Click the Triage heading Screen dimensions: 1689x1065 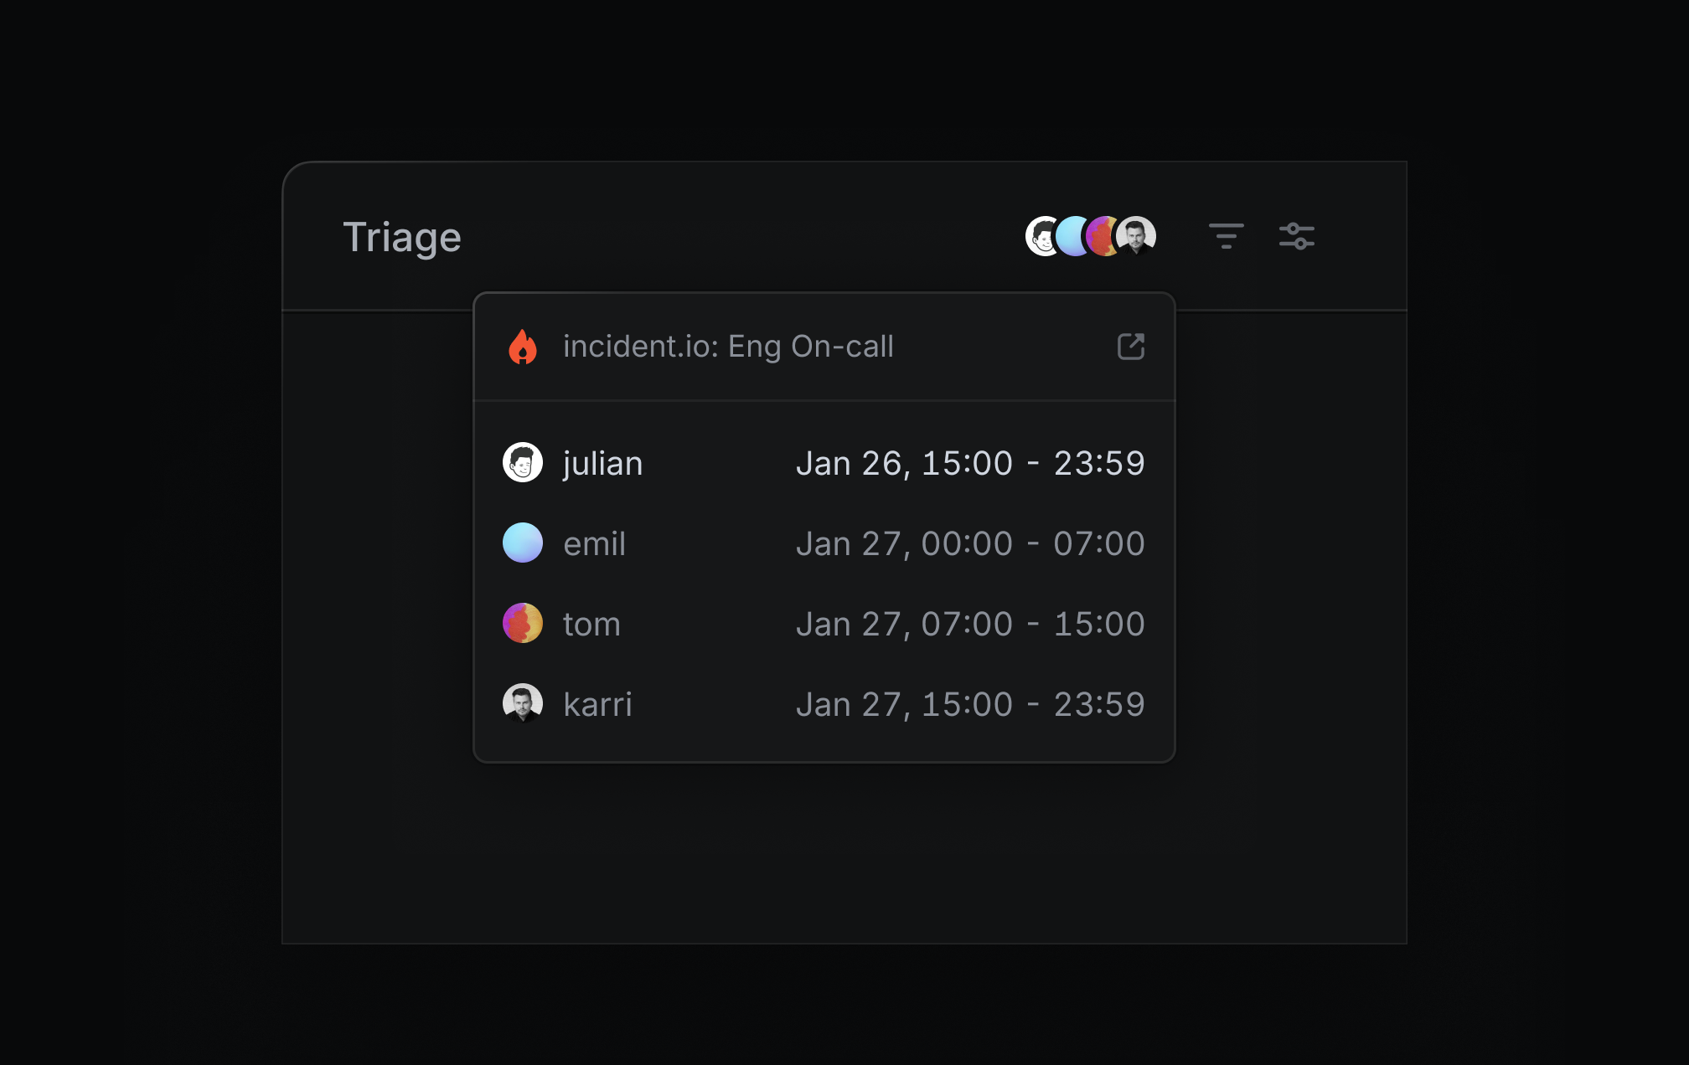click(x=402, y=237)
